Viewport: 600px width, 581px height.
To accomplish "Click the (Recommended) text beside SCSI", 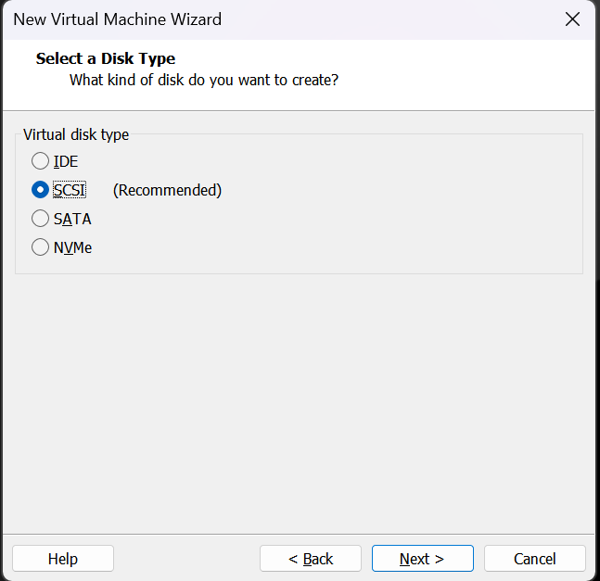I will [x=167, y=190].
